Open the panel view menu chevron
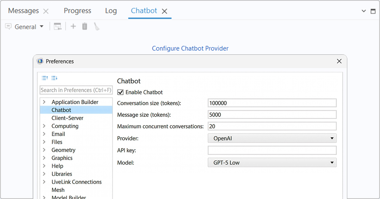 364,11
